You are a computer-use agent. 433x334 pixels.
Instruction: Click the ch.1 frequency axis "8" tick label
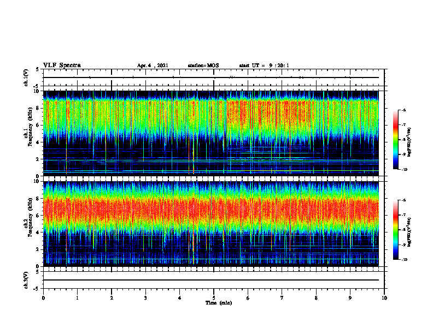38,108
